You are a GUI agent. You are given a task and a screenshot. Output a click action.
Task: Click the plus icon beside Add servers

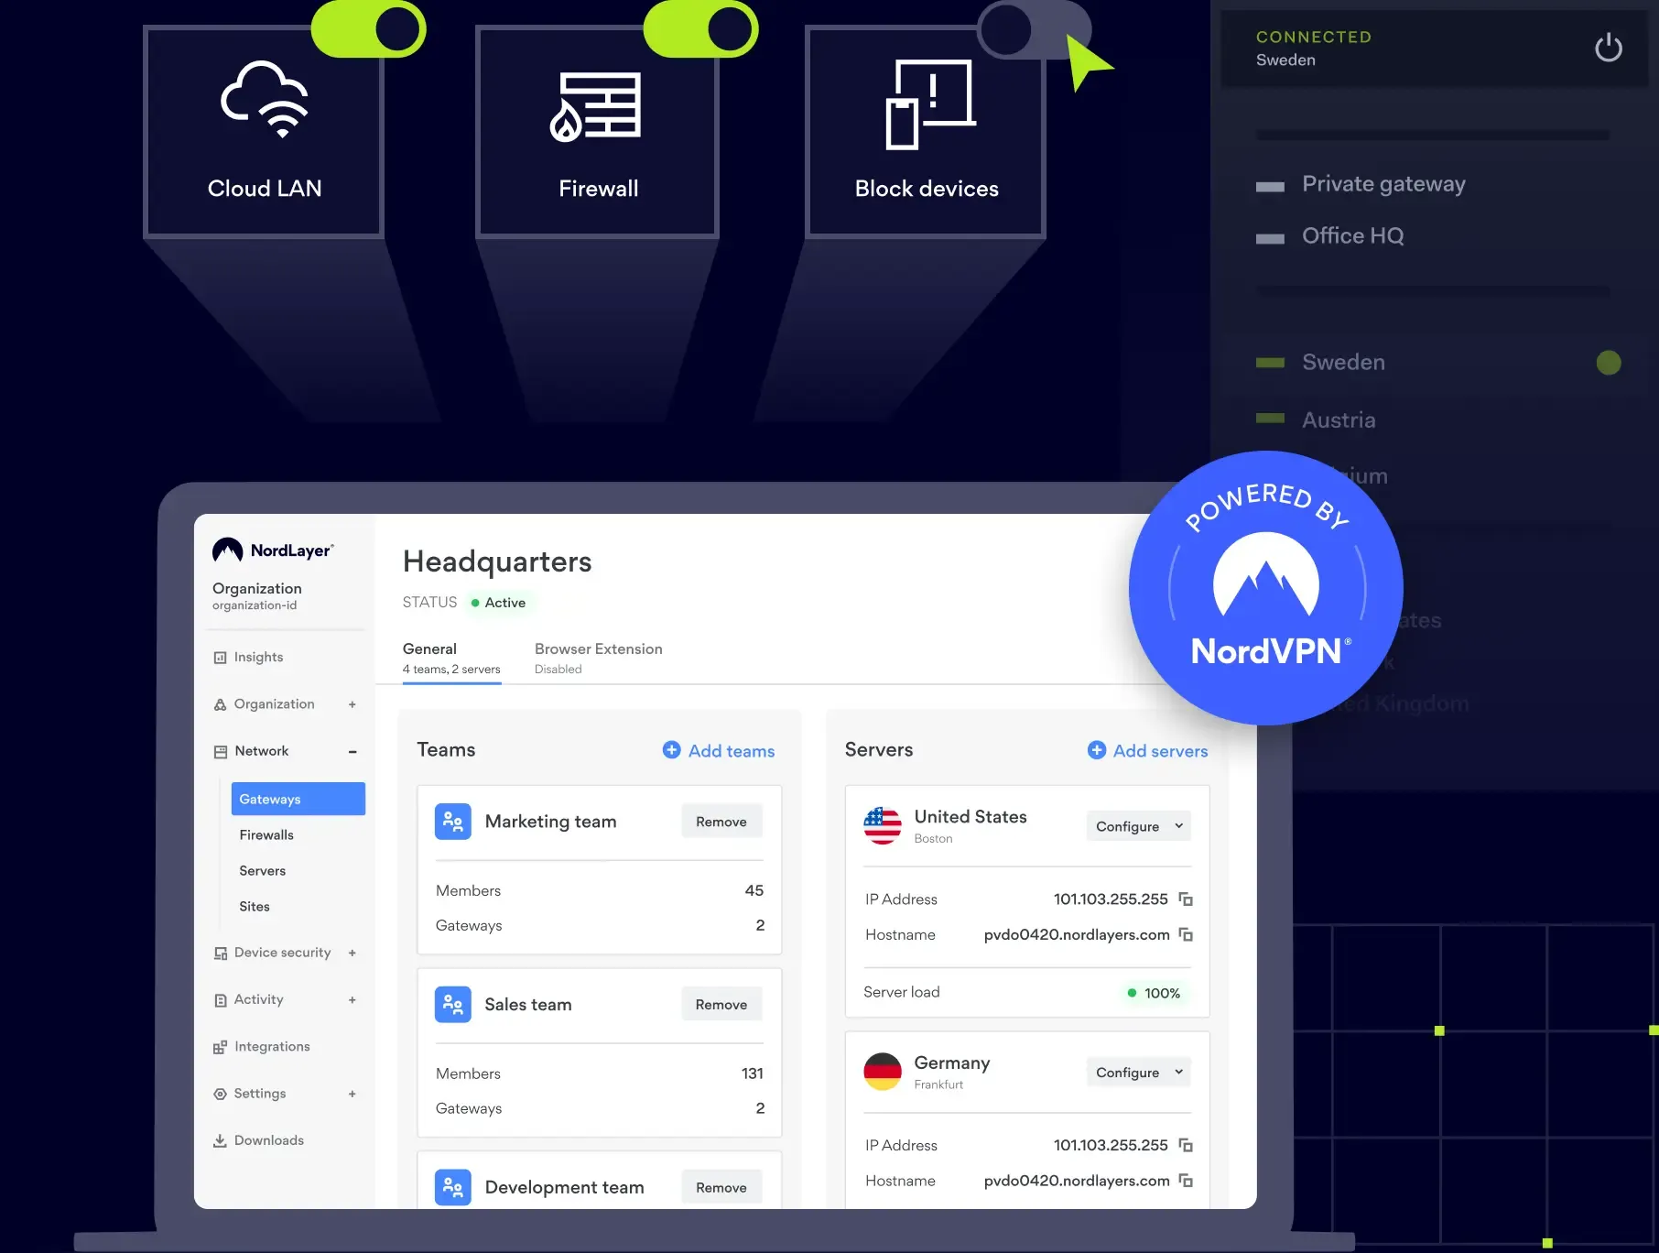pos(1096,750)
